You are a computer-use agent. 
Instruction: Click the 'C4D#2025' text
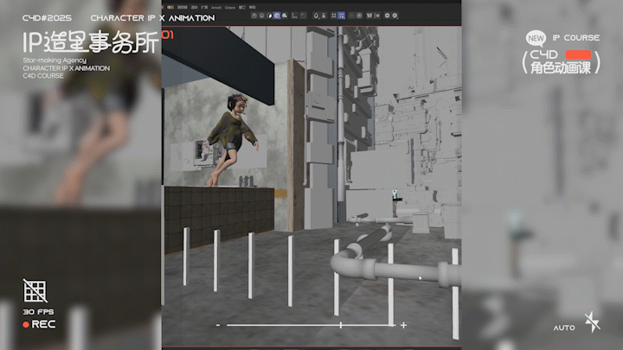[x=47, y=18]
